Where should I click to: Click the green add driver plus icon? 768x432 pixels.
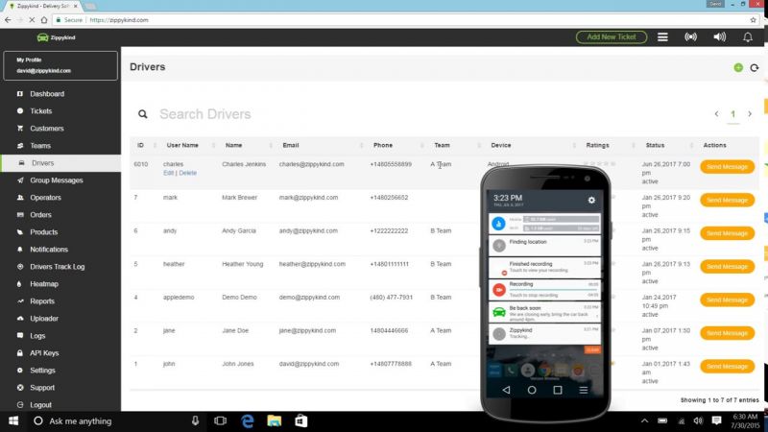tap(738, 67)
